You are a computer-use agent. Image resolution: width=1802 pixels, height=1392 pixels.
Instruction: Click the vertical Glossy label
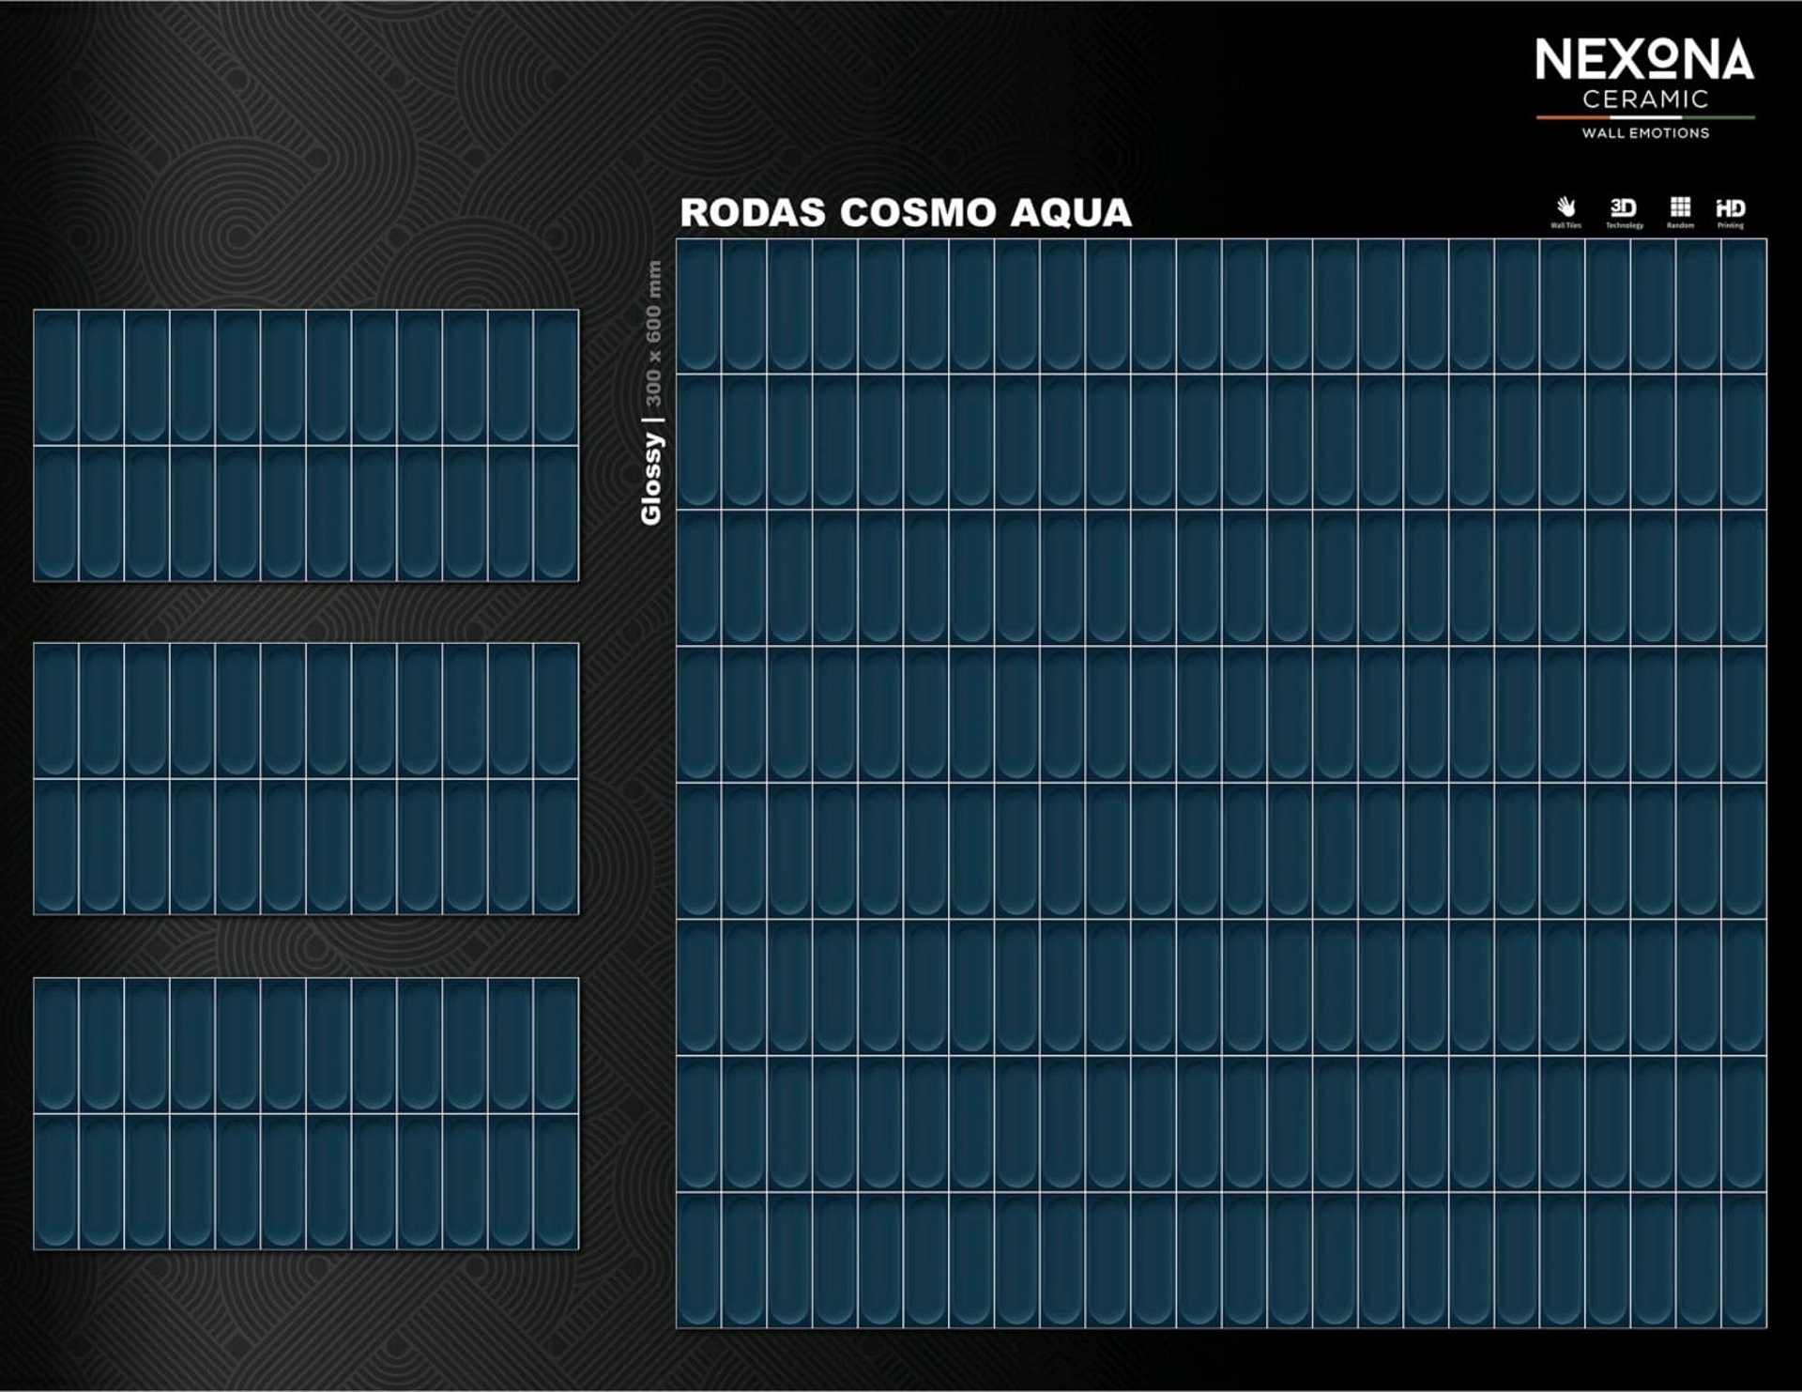[651, 479]
